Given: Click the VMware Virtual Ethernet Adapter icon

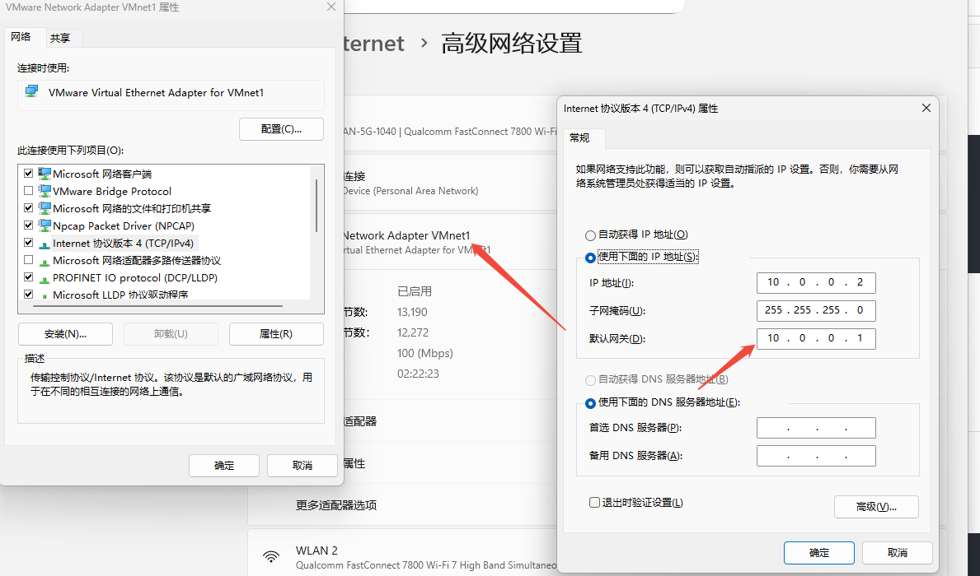Looking at the screenshot, I should (x=31, y=91).
